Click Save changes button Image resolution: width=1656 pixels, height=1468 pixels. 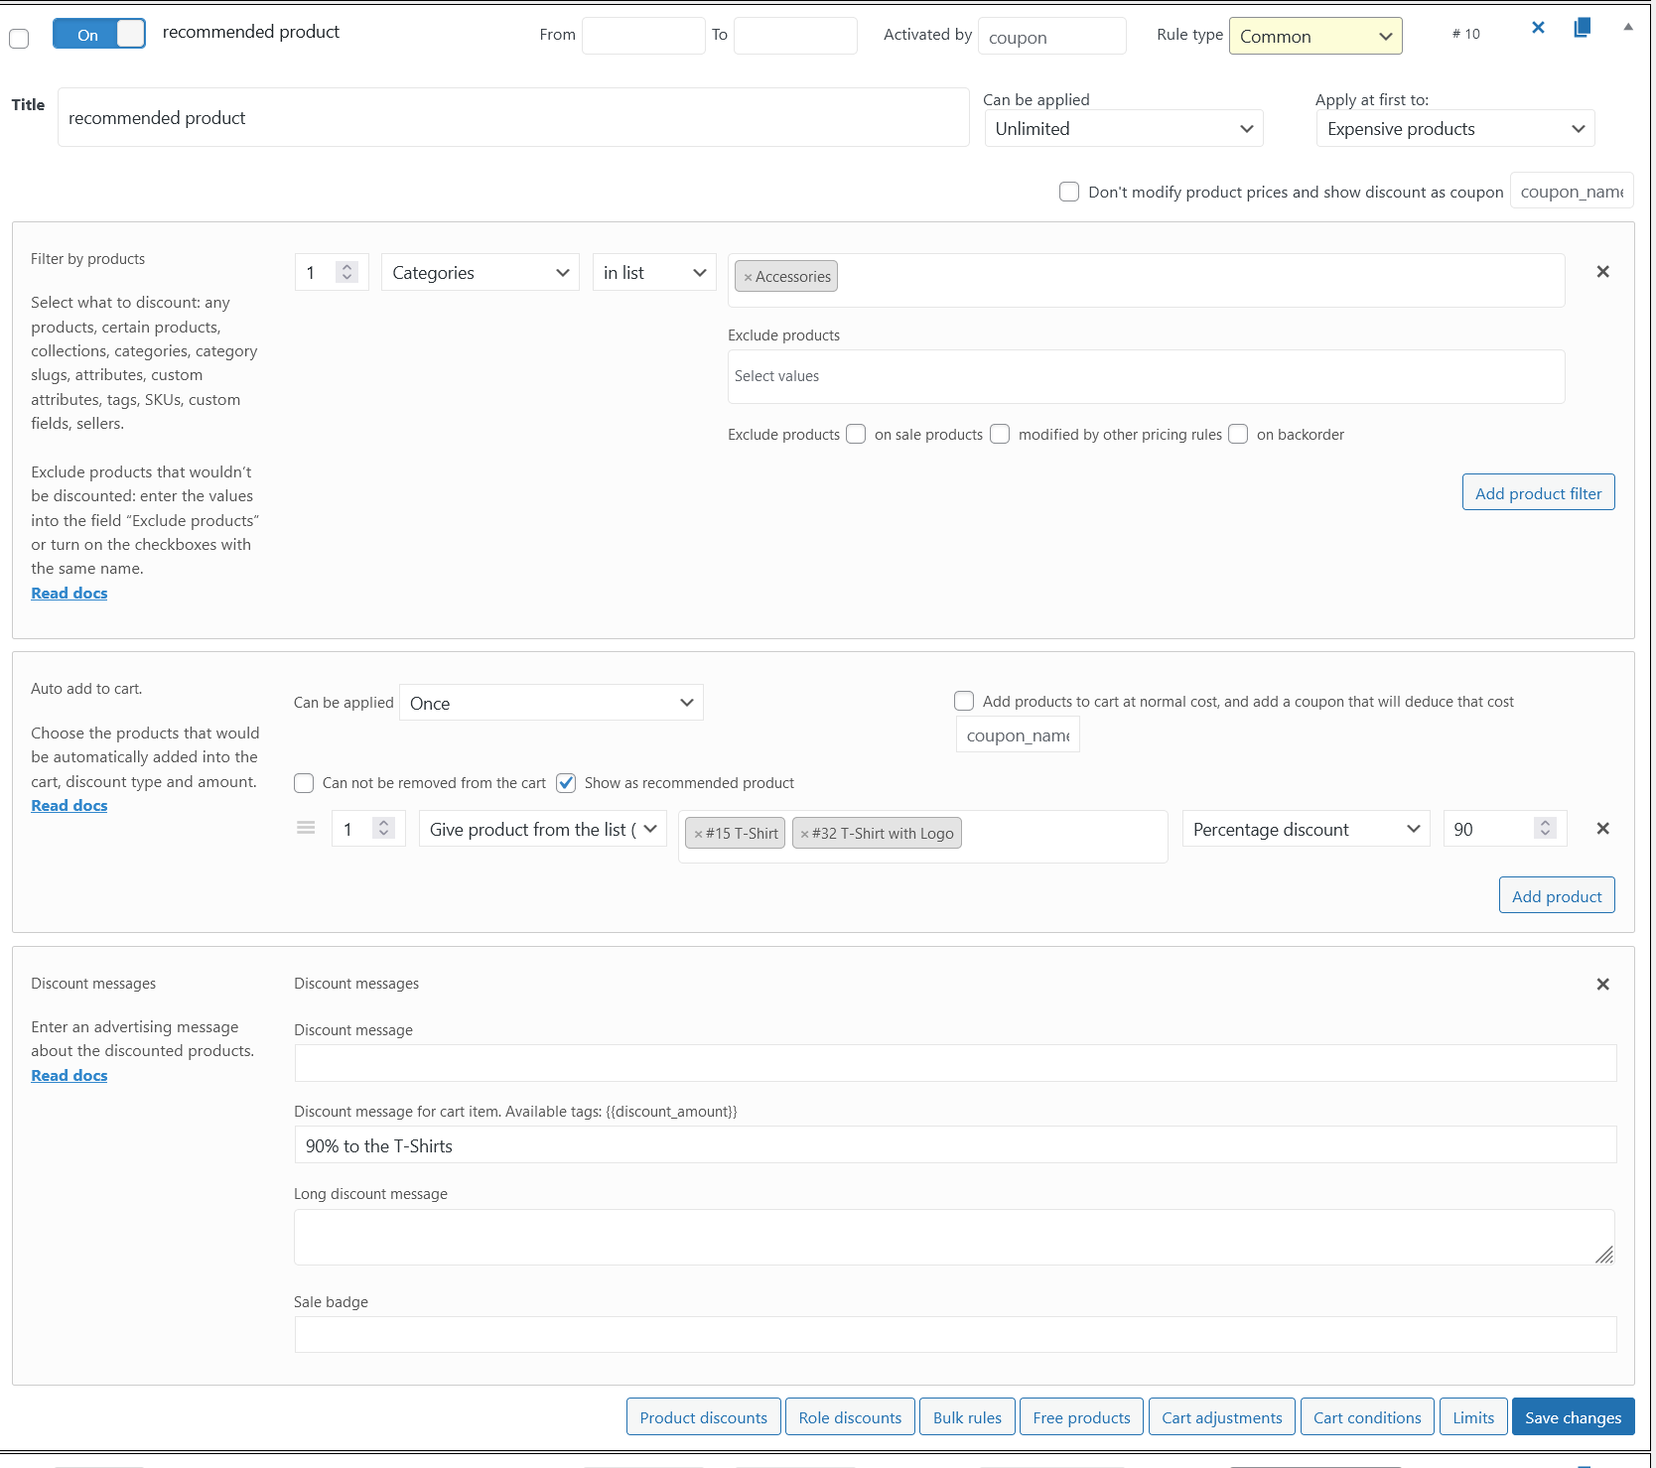pos(1573,1416)
